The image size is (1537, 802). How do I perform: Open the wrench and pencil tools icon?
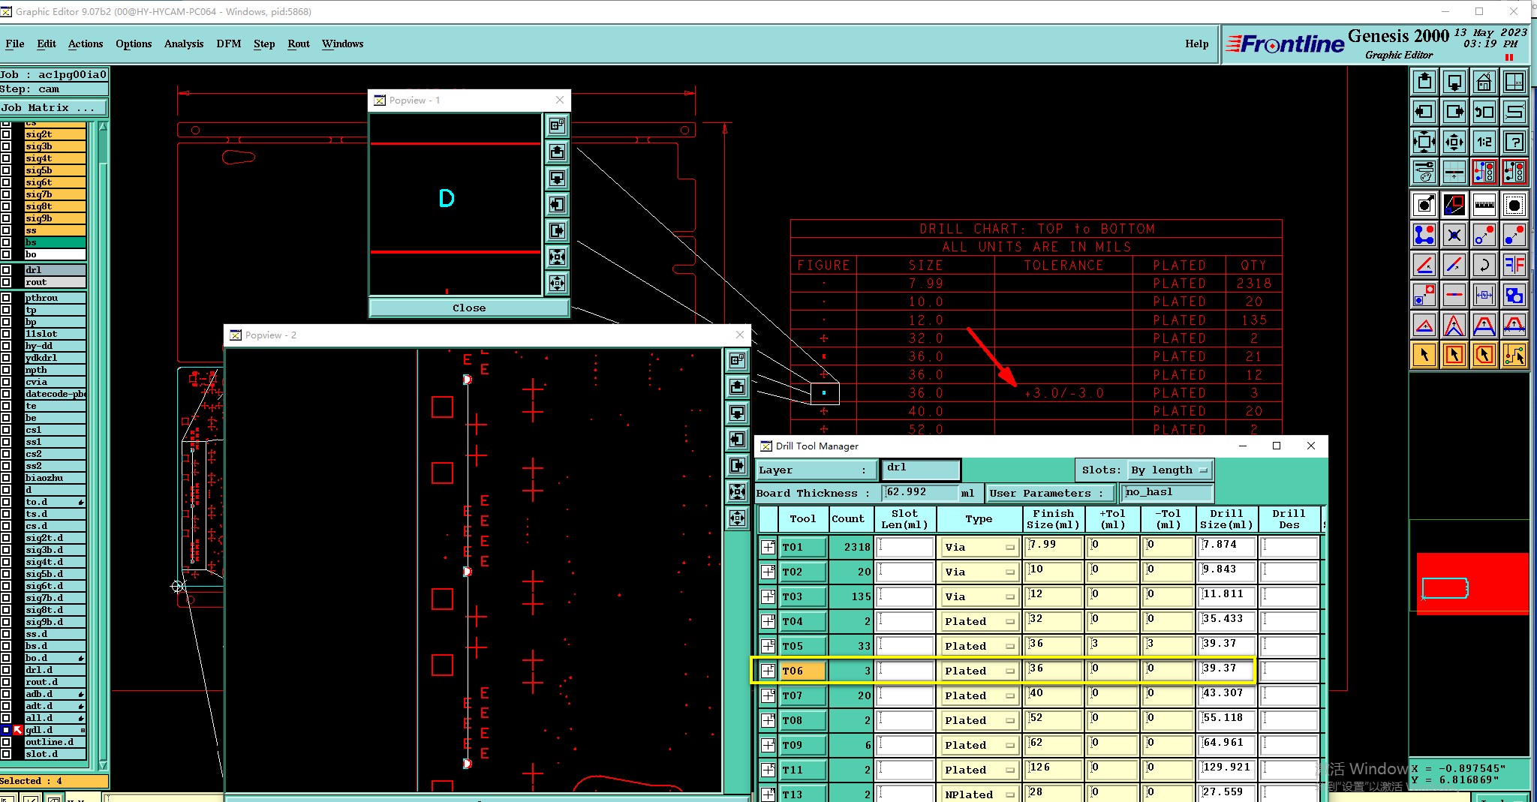pyautogui.click(x=1424, y=172)
